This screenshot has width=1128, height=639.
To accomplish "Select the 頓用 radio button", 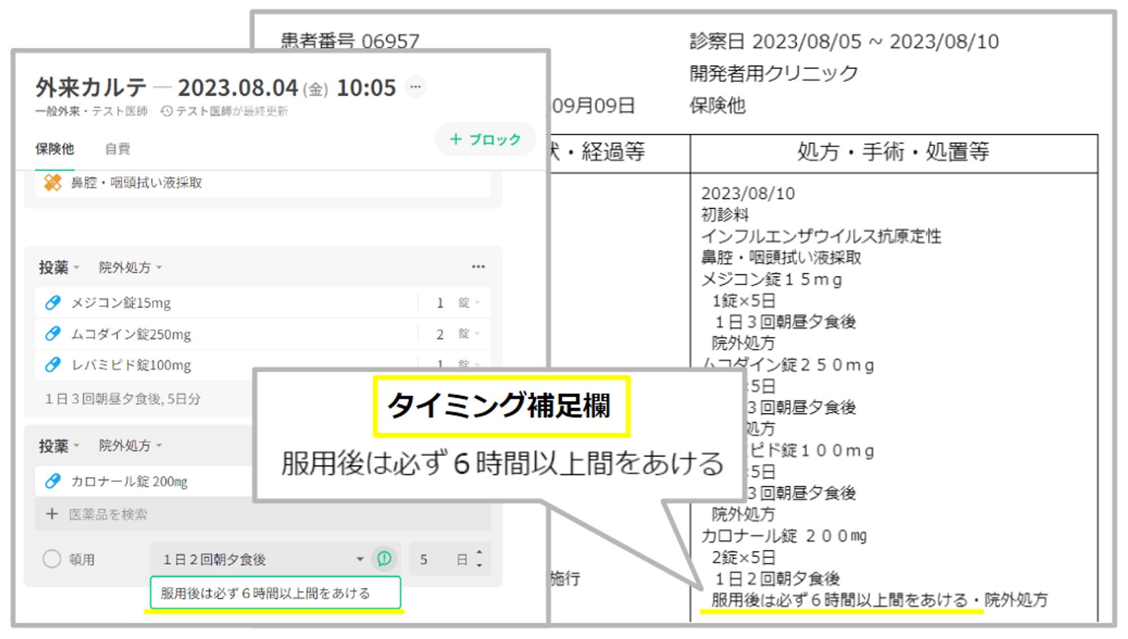I will click(x=52, y=559).
